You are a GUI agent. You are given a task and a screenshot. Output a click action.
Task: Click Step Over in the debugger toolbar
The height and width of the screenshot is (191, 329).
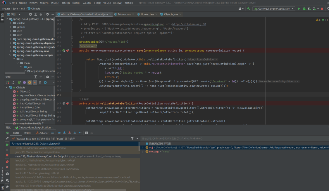click(x=59, y=133)
